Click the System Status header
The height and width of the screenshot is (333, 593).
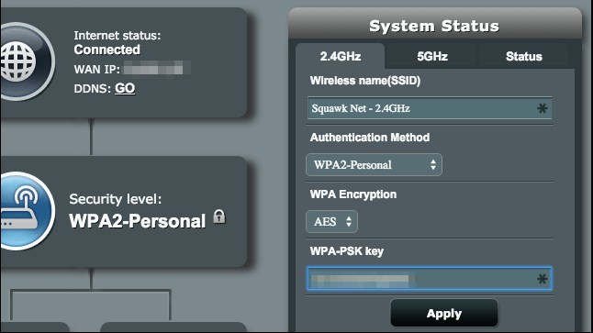point(434,26)
